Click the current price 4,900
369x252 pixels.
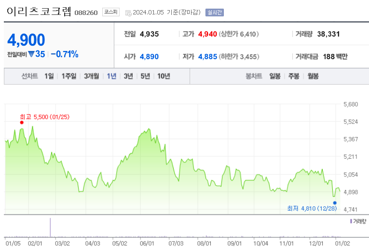click(26, 40)
